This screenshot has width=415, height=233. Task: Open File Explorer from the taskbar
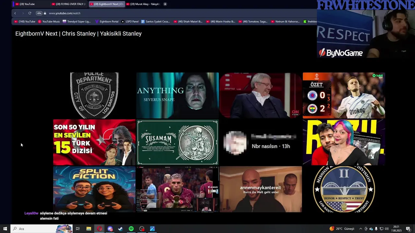coord(89,229)
